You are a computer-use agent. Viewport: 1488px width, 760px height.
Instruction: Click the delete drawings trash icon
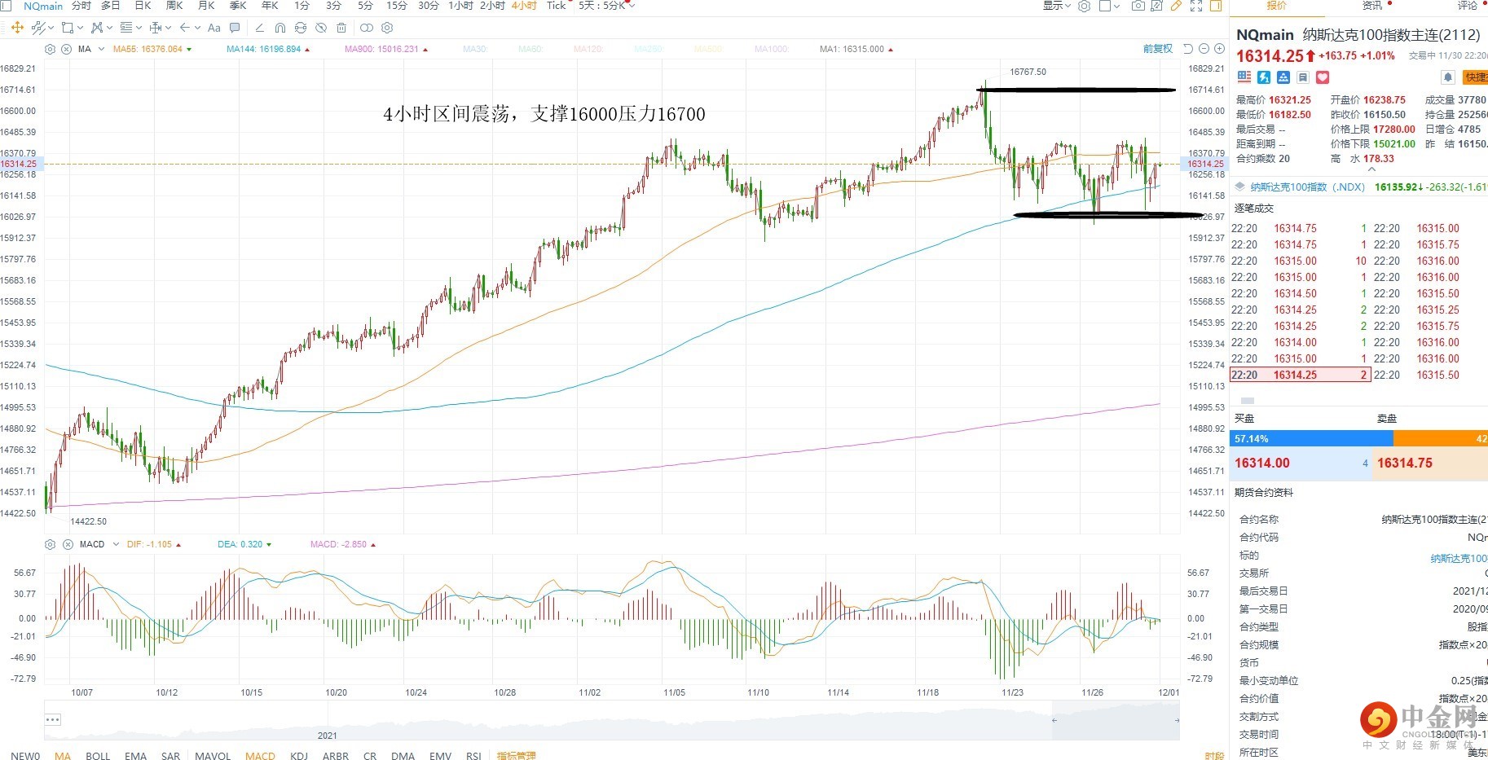(341, 28)
